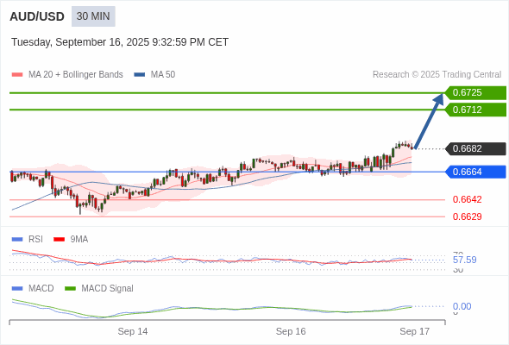This screenshot has width=509, height=345.
Task: Click the AUD/USD pair title
Action: pyautogui.click(x=37, y=16)
